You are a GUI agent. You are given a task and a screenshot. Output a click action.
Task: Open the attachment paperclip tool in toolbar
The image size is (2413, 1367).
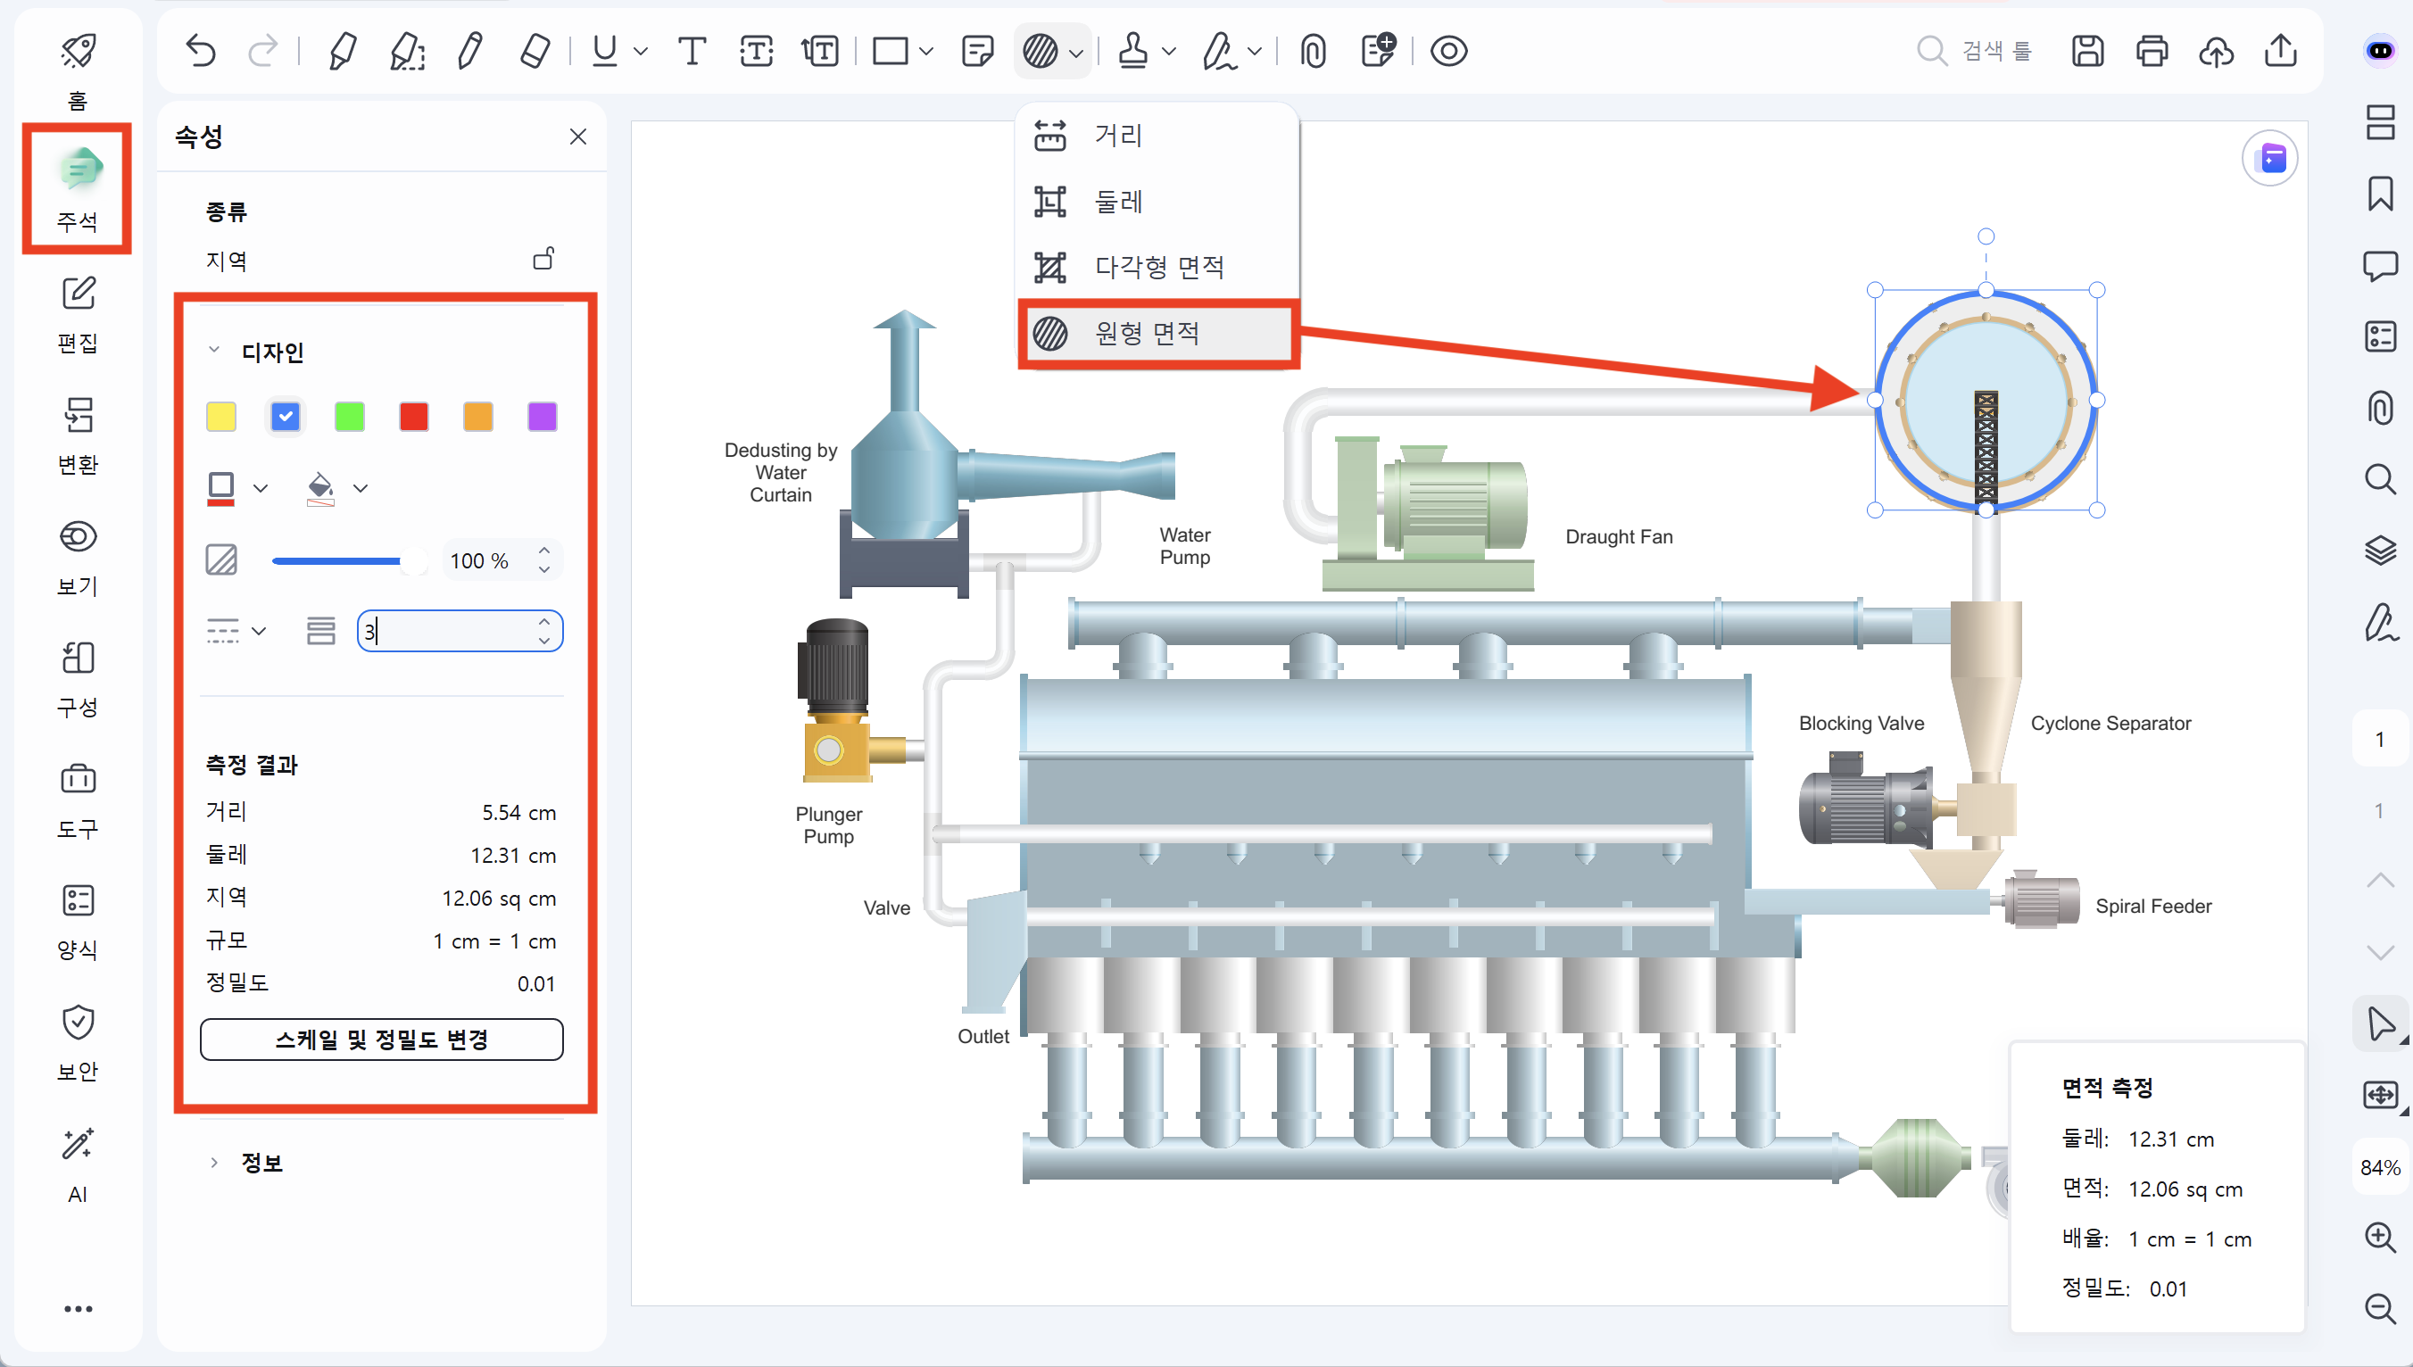(1314, 51)
